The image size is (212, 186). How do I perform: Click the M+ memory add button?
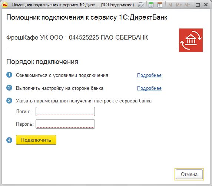tap(179, 5)
